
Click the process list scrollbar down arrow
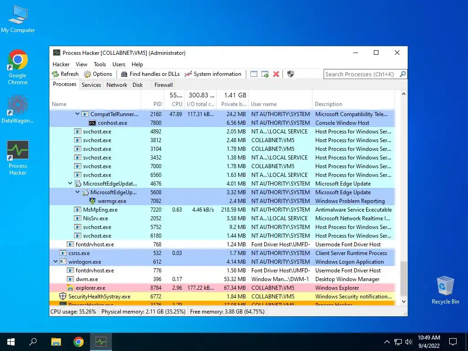(x=404, y=302)
